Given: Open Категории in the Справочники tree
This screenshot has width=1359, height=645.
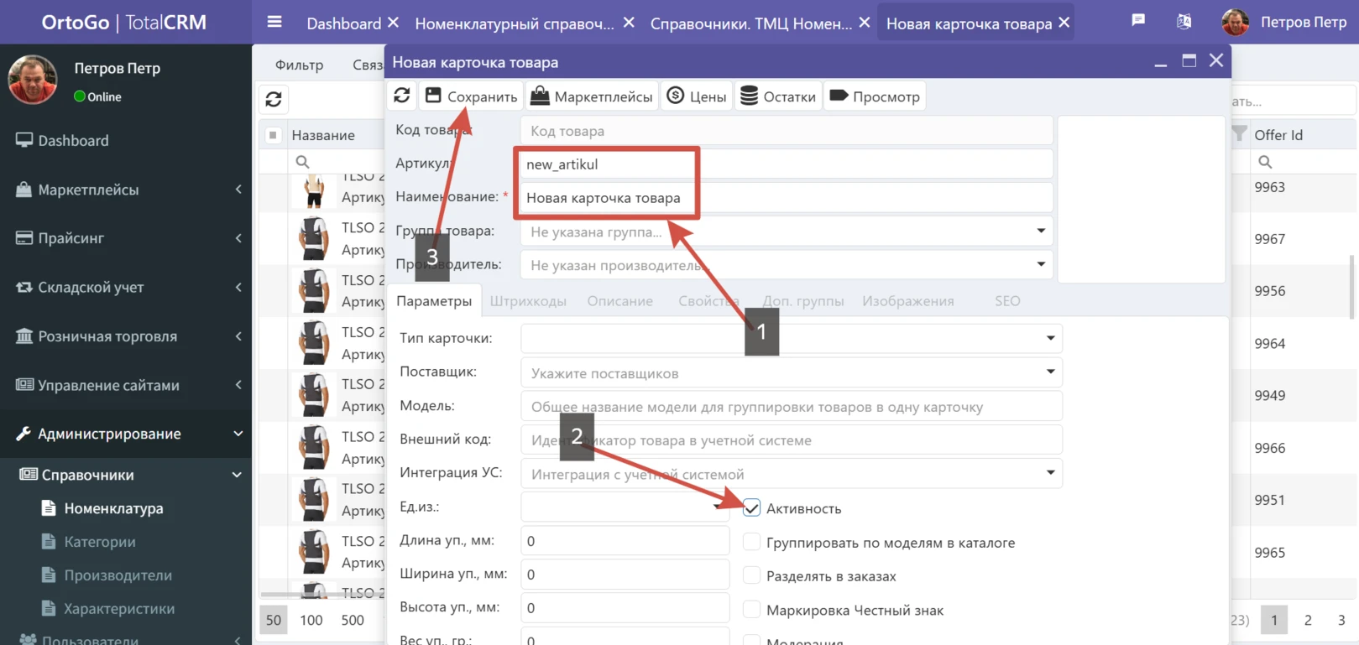Looking at the screenshot, I should (100, 542).
